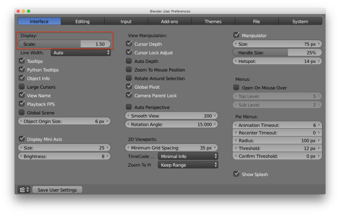Enable Large Cursors checkbox
This screenshot has width=340, height=215.
pyautogui.click(x=22, y=87)
